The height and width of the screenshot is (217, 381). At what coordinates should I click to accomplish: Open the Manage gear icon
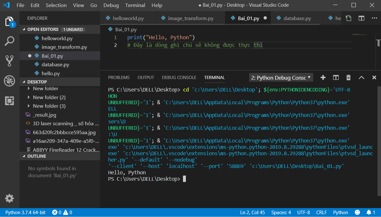(x=10, y=198)
